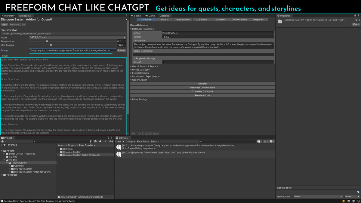
Task: Click the Translate Database button
Action: pos(202,91)
